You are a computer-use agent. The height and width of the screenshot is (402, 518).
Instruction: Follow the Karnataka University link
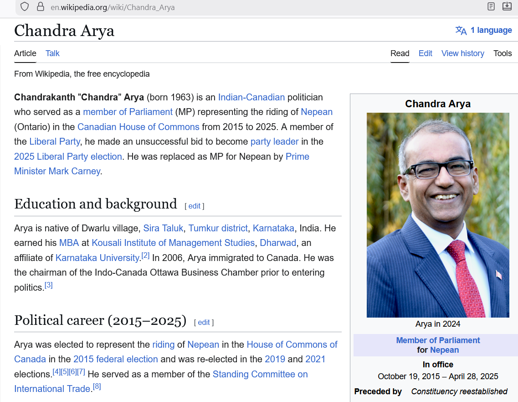[x=97, y=258]
